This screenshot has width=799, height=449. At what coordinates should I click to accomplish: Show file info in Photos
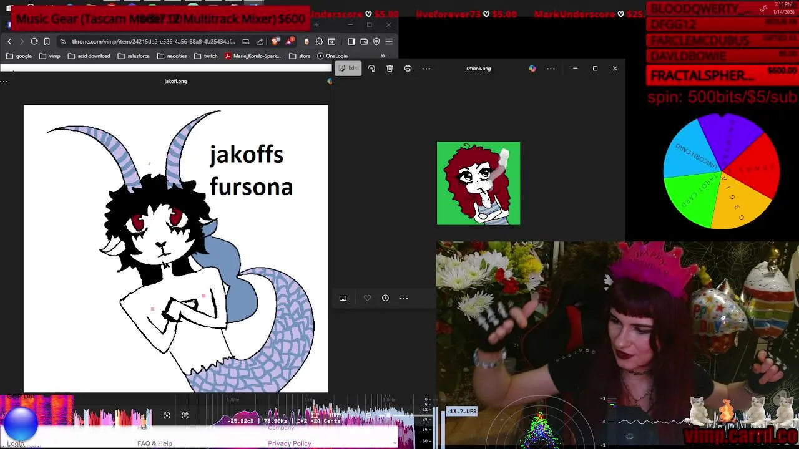pos(385,298)
